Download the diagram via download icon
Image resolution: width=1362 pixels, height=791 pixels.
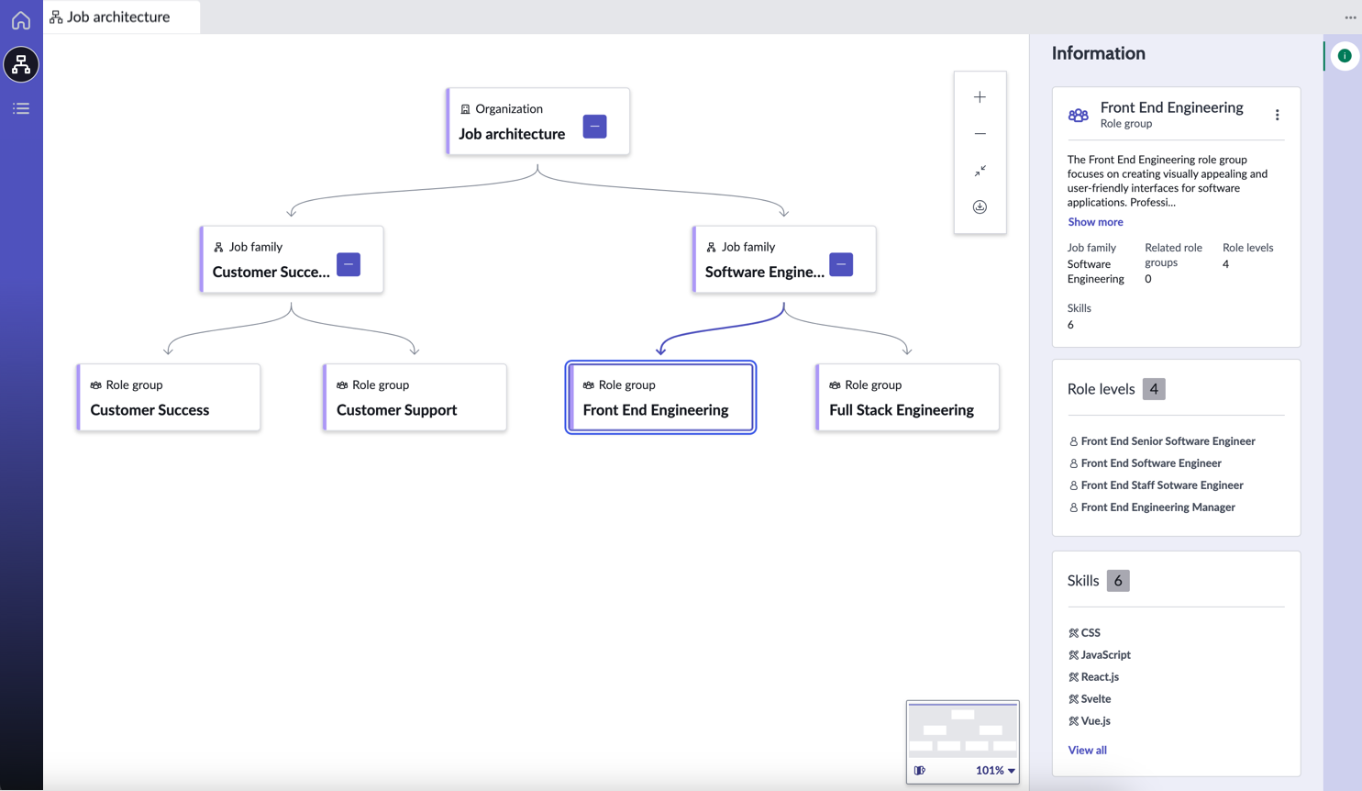pyautogui.click(x=980, y=207)
